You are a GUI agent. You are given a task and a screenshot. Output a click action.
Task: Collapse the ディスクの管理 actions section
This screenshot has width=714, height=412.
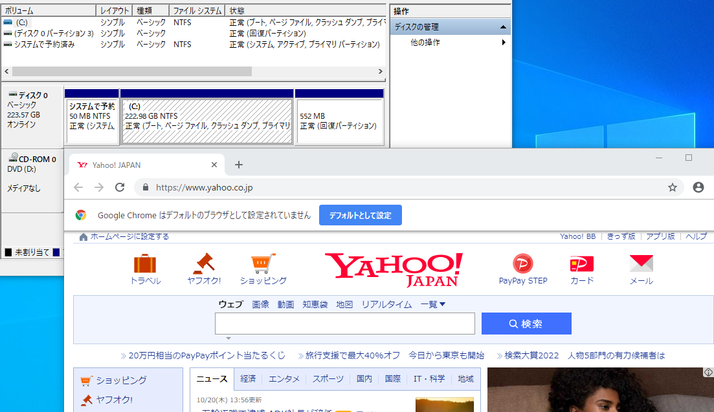(503, 27)
